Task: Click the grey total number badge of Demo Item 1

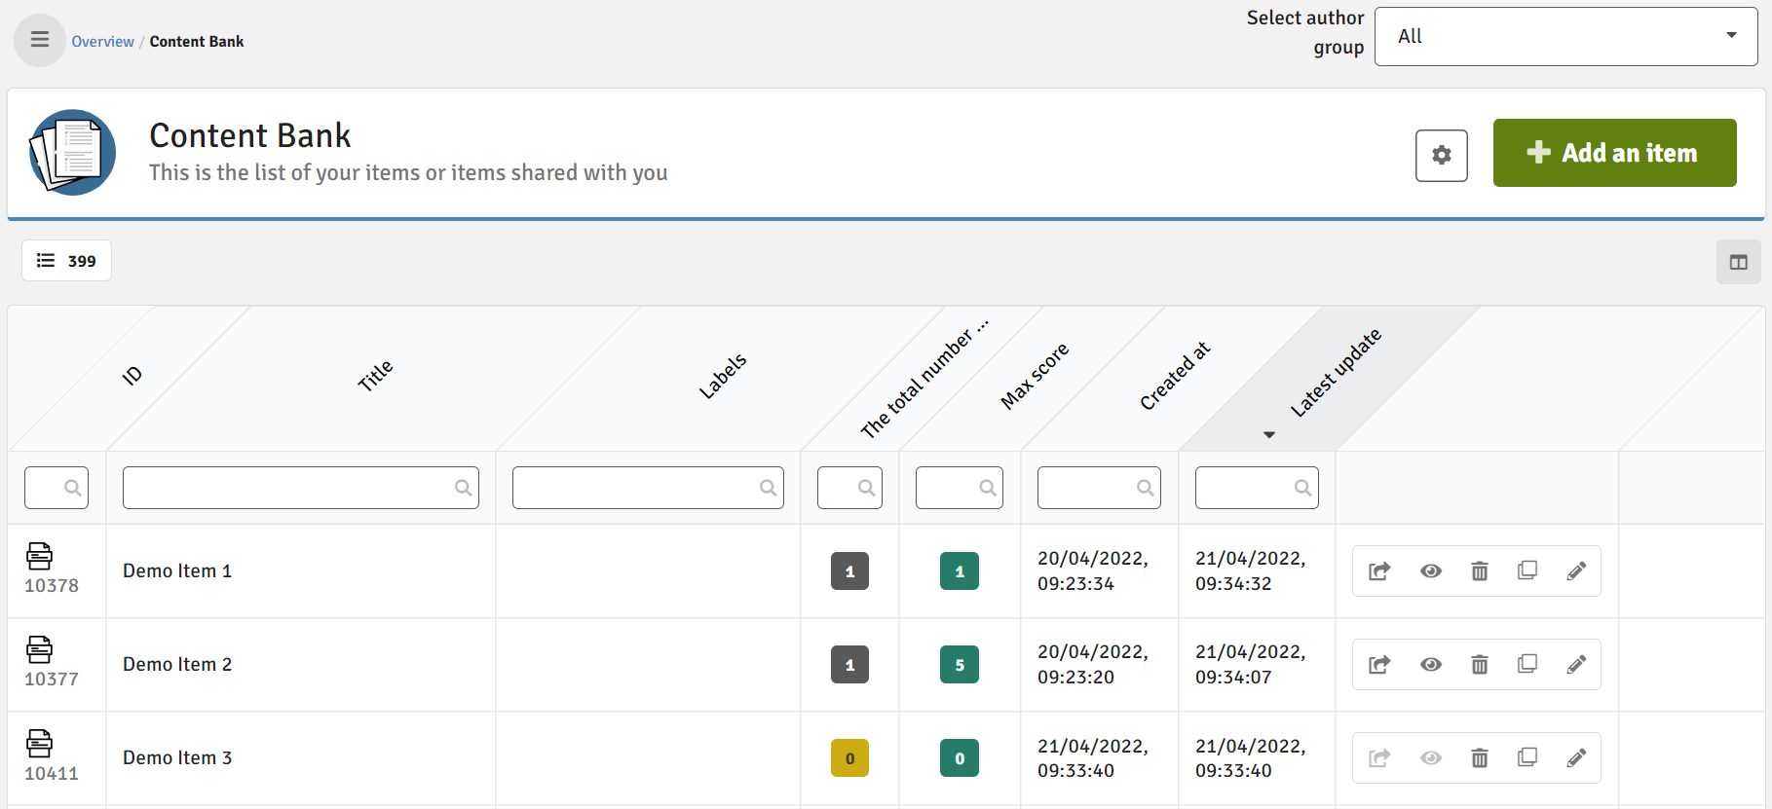Action: point(849,571)
